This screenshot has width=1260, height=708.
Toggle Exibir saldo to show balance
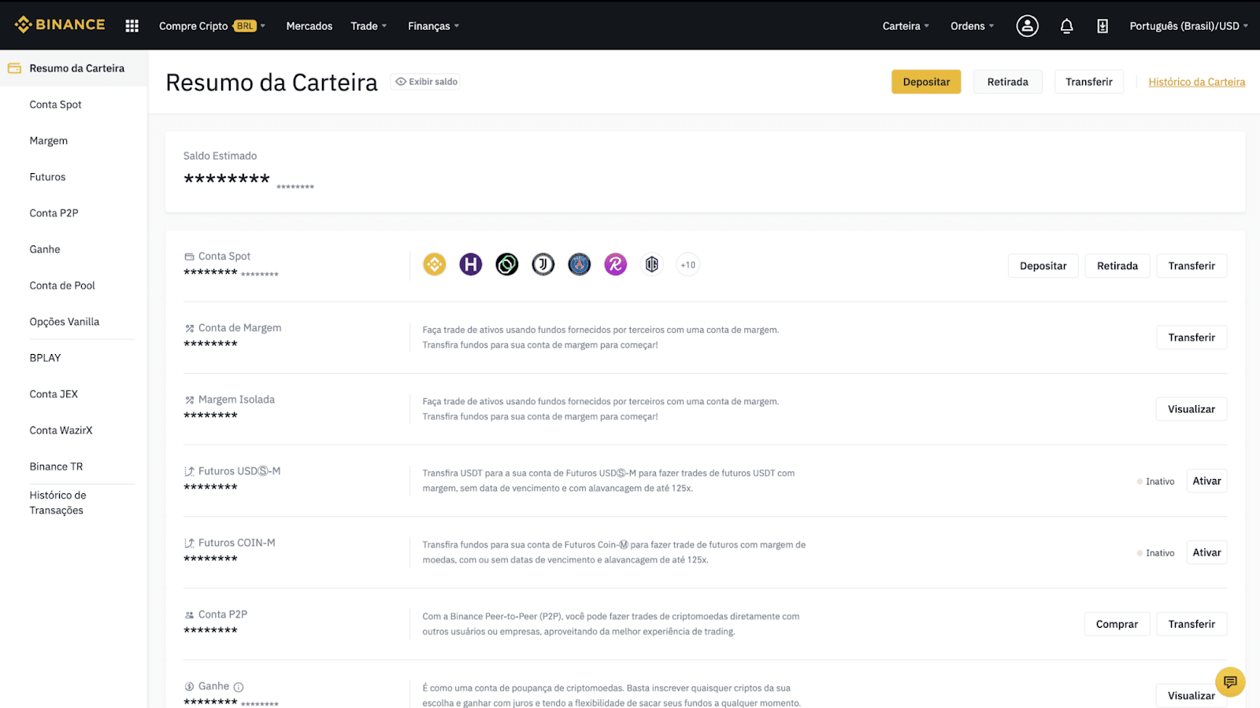click(x=426, y=82)
